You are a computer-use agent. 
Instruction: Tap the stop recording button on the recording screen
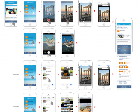67,20
